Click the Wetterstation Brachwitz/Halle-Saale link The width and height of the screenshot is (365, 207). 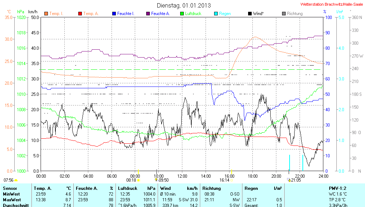tap(332, 5)
